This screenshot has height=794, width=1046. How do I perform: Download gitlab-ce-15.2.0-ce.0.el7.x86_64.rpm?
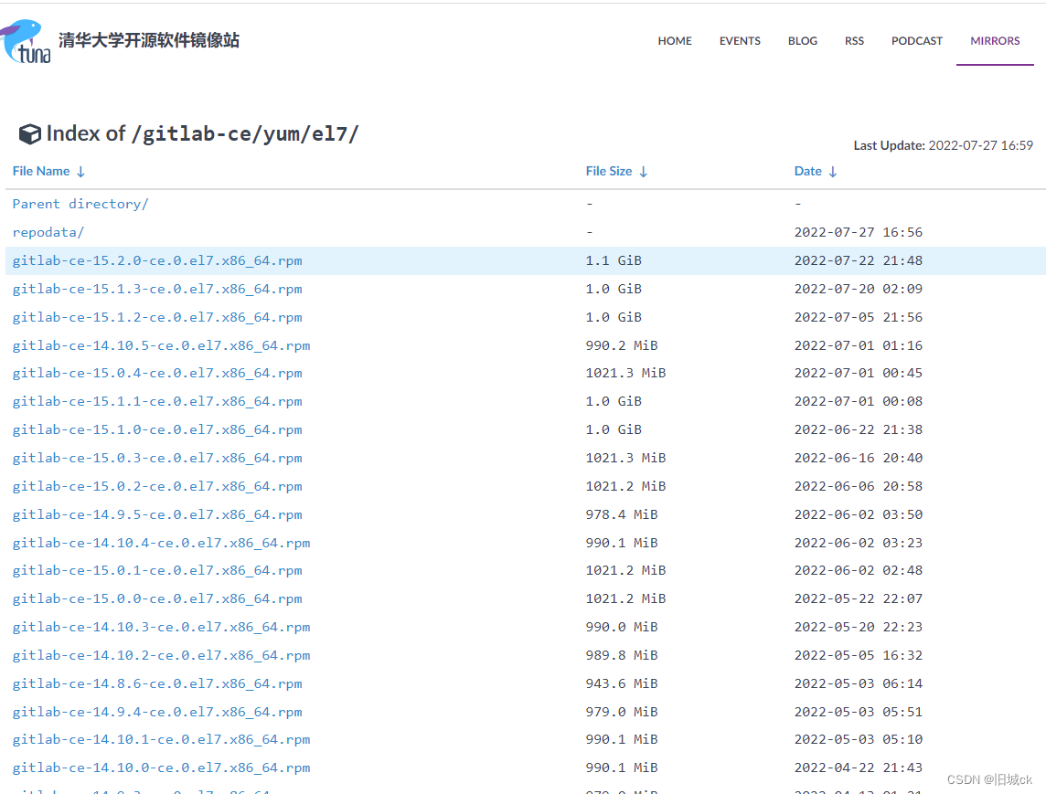pos(157,260)
